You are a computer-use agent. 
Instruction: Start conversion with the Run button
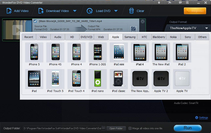pos(188,128)
